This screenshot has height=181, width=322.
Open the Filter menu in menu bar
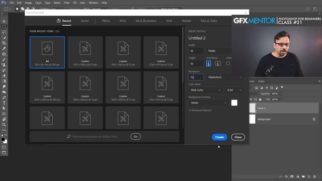pos(66,3)
